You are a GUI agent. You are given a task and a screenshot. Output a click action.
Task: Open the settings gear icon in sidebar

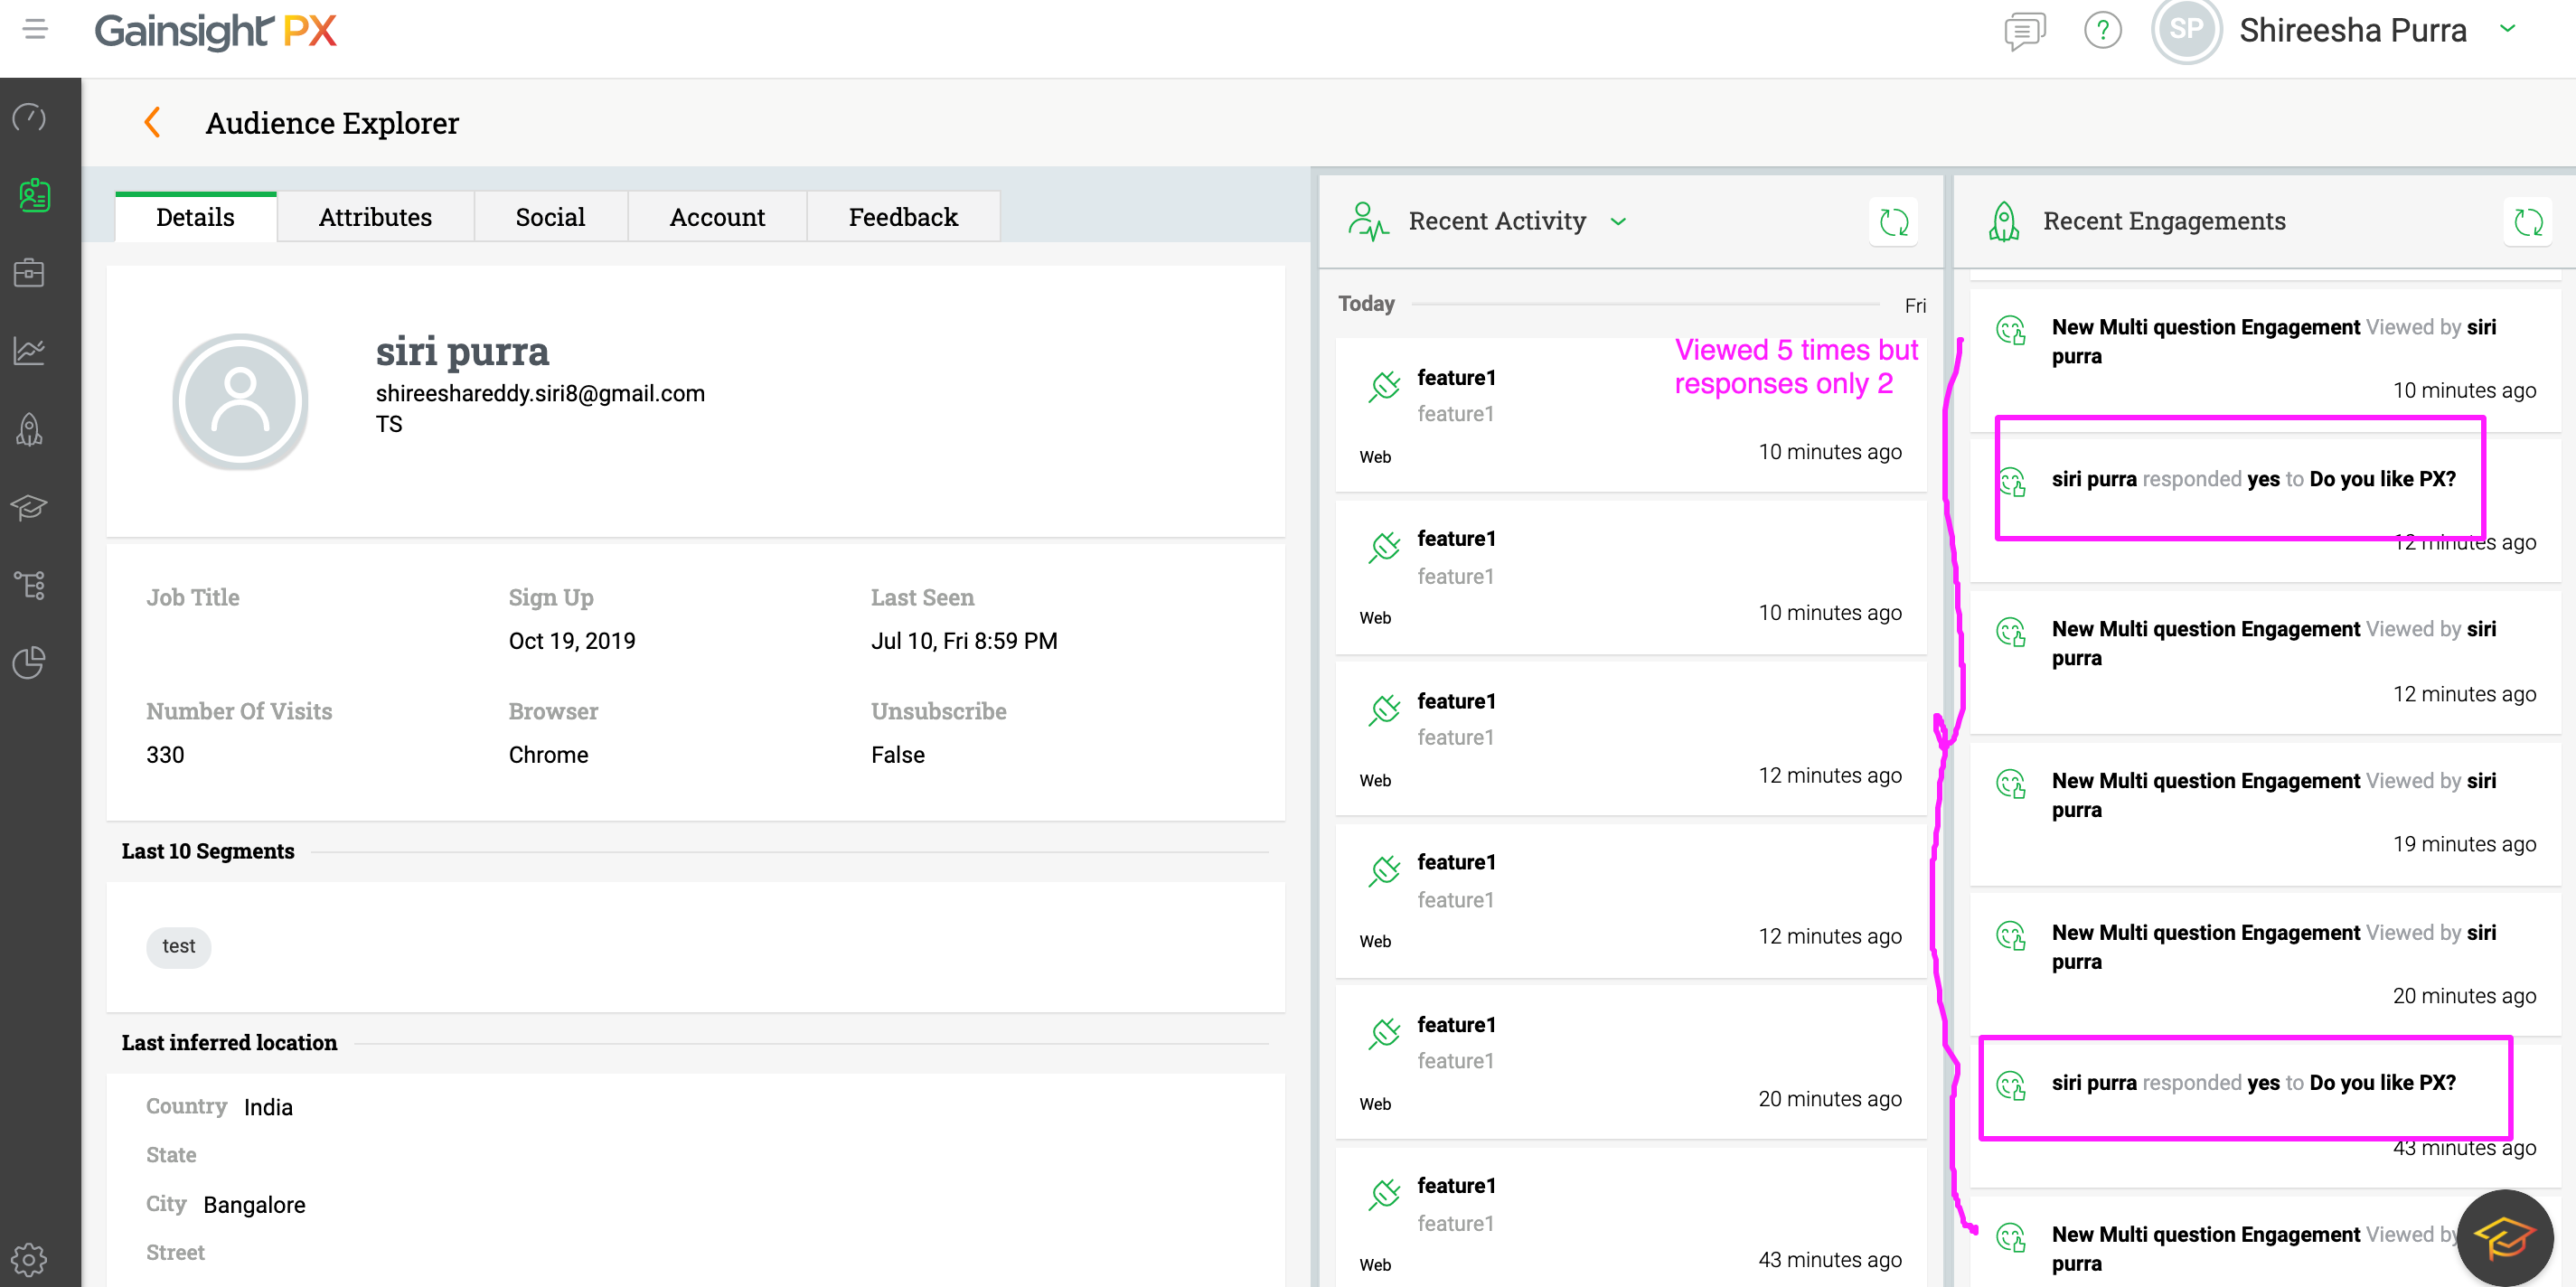[30, 1260]
